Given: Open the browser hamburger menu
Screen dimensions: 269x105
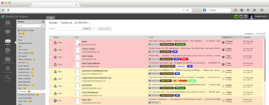Looking at the screenshot, I should tap(262, 10).
